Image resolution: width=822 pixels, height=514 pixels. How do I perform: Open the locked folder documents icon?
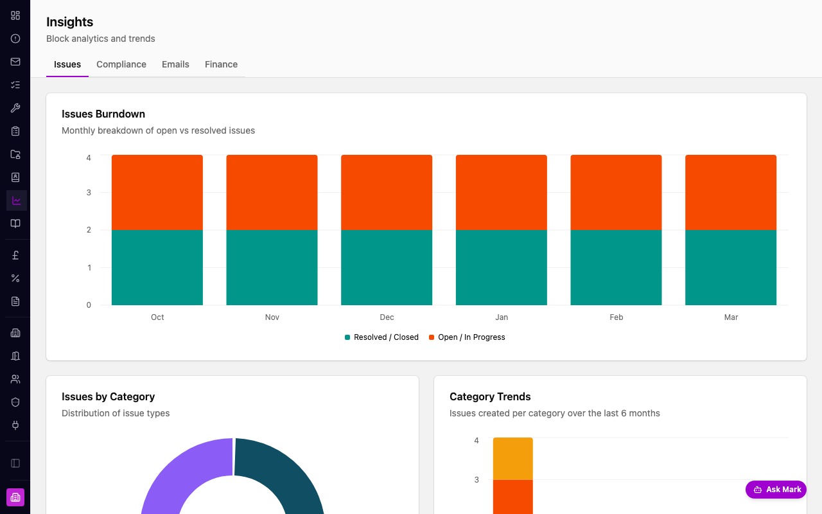(x=15, y=154)
